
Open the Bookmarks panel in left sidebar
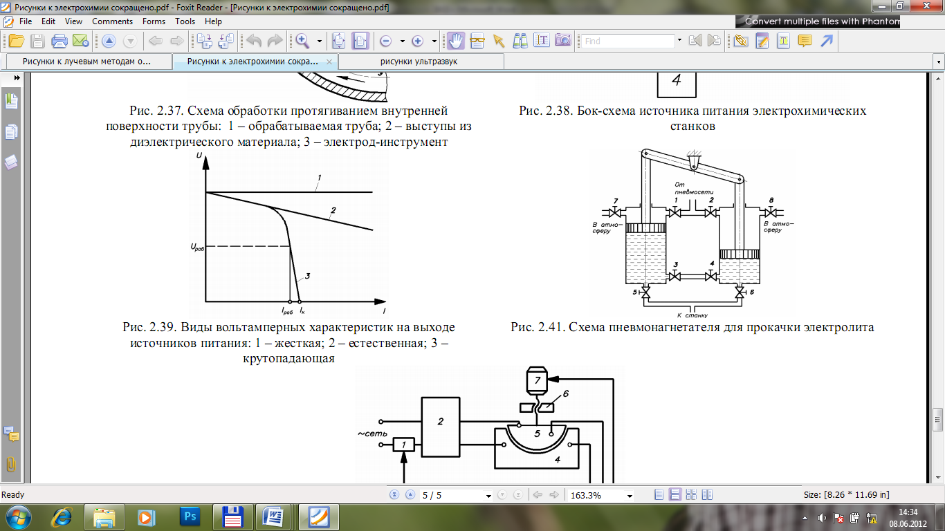tap(11, 101)
